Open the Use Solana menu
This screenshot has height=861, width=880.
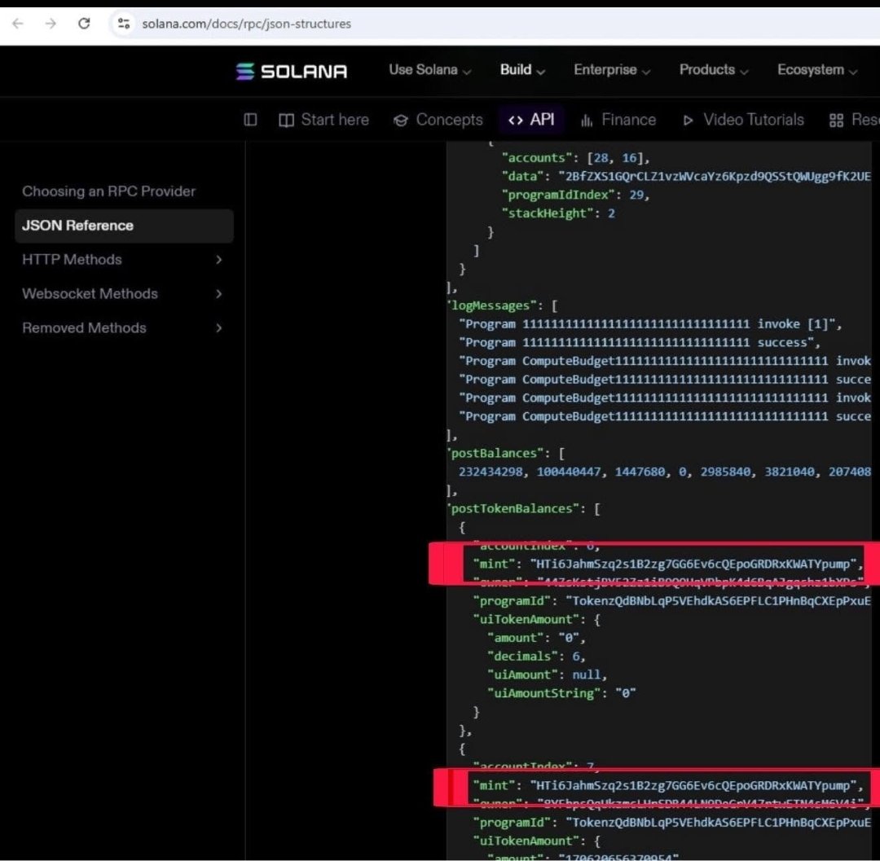pos(430,69)
